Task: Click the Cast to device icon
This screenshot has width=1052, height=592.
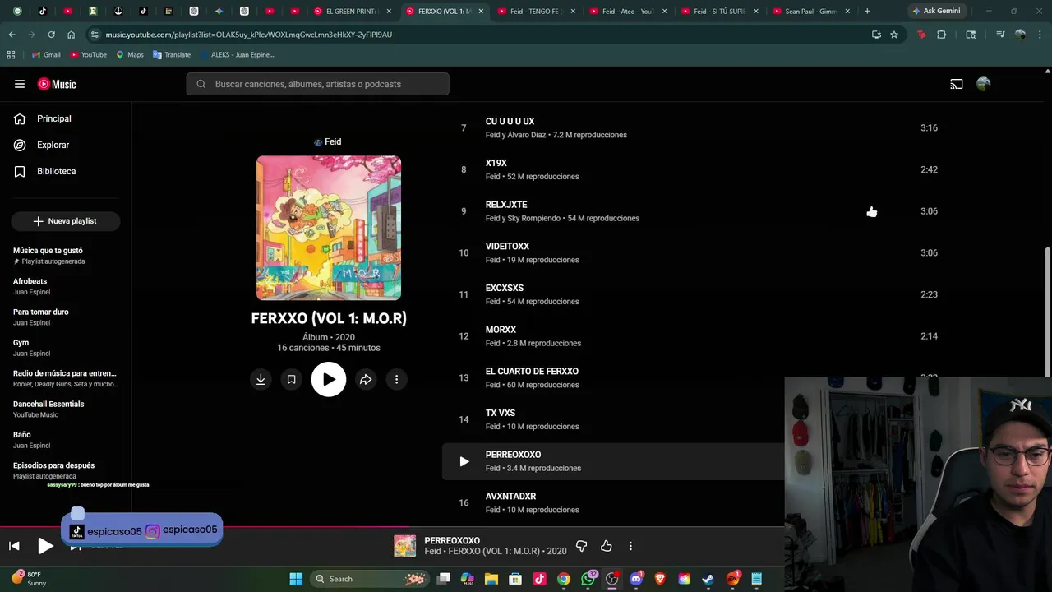Action: pyautogui.click(x=957, y=84)
